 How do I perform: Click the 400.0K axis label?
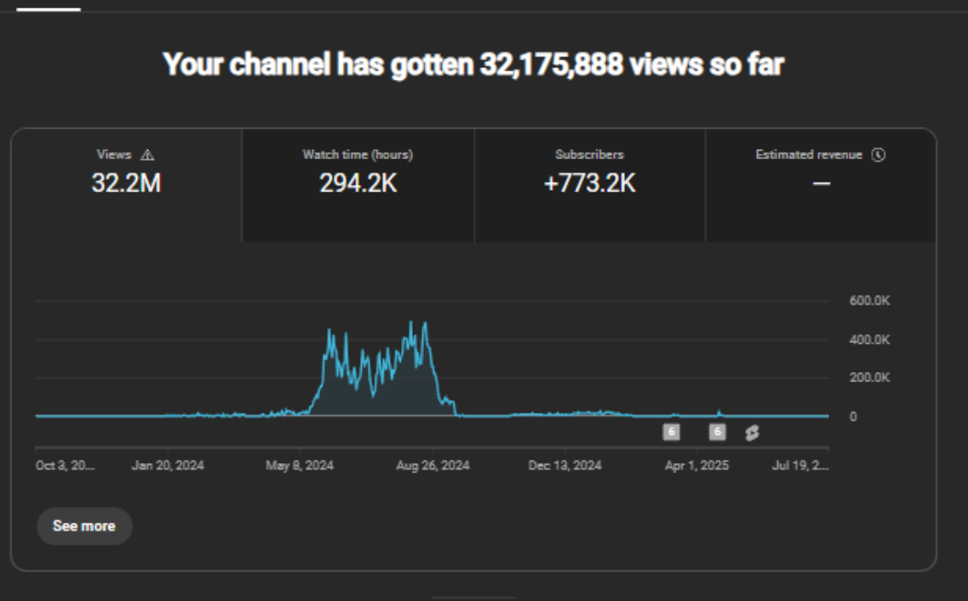[x=869, y=340]
